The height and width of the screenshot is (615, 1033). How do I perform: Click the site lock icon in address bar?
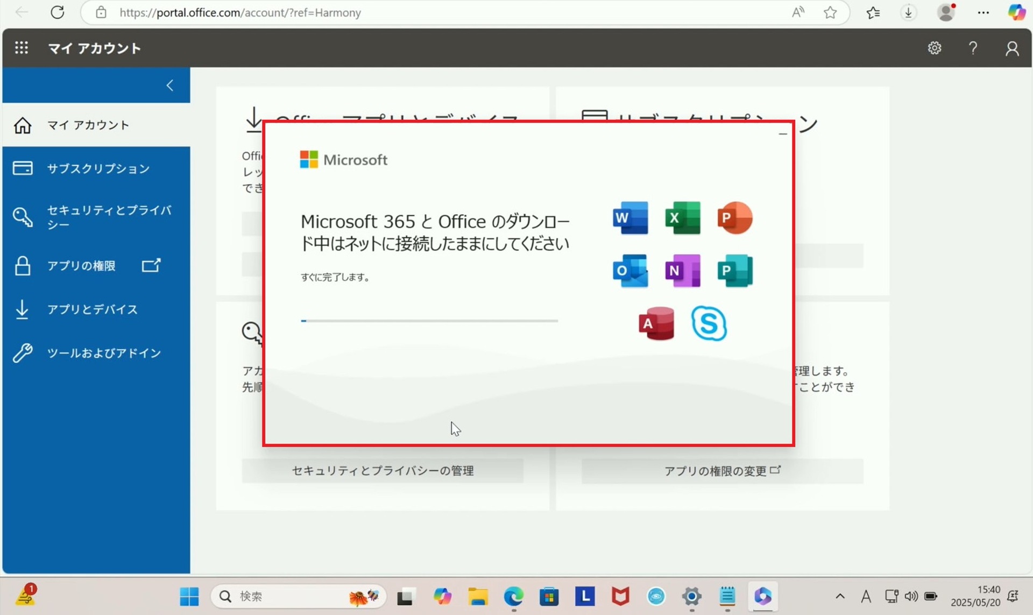[101, 12]
